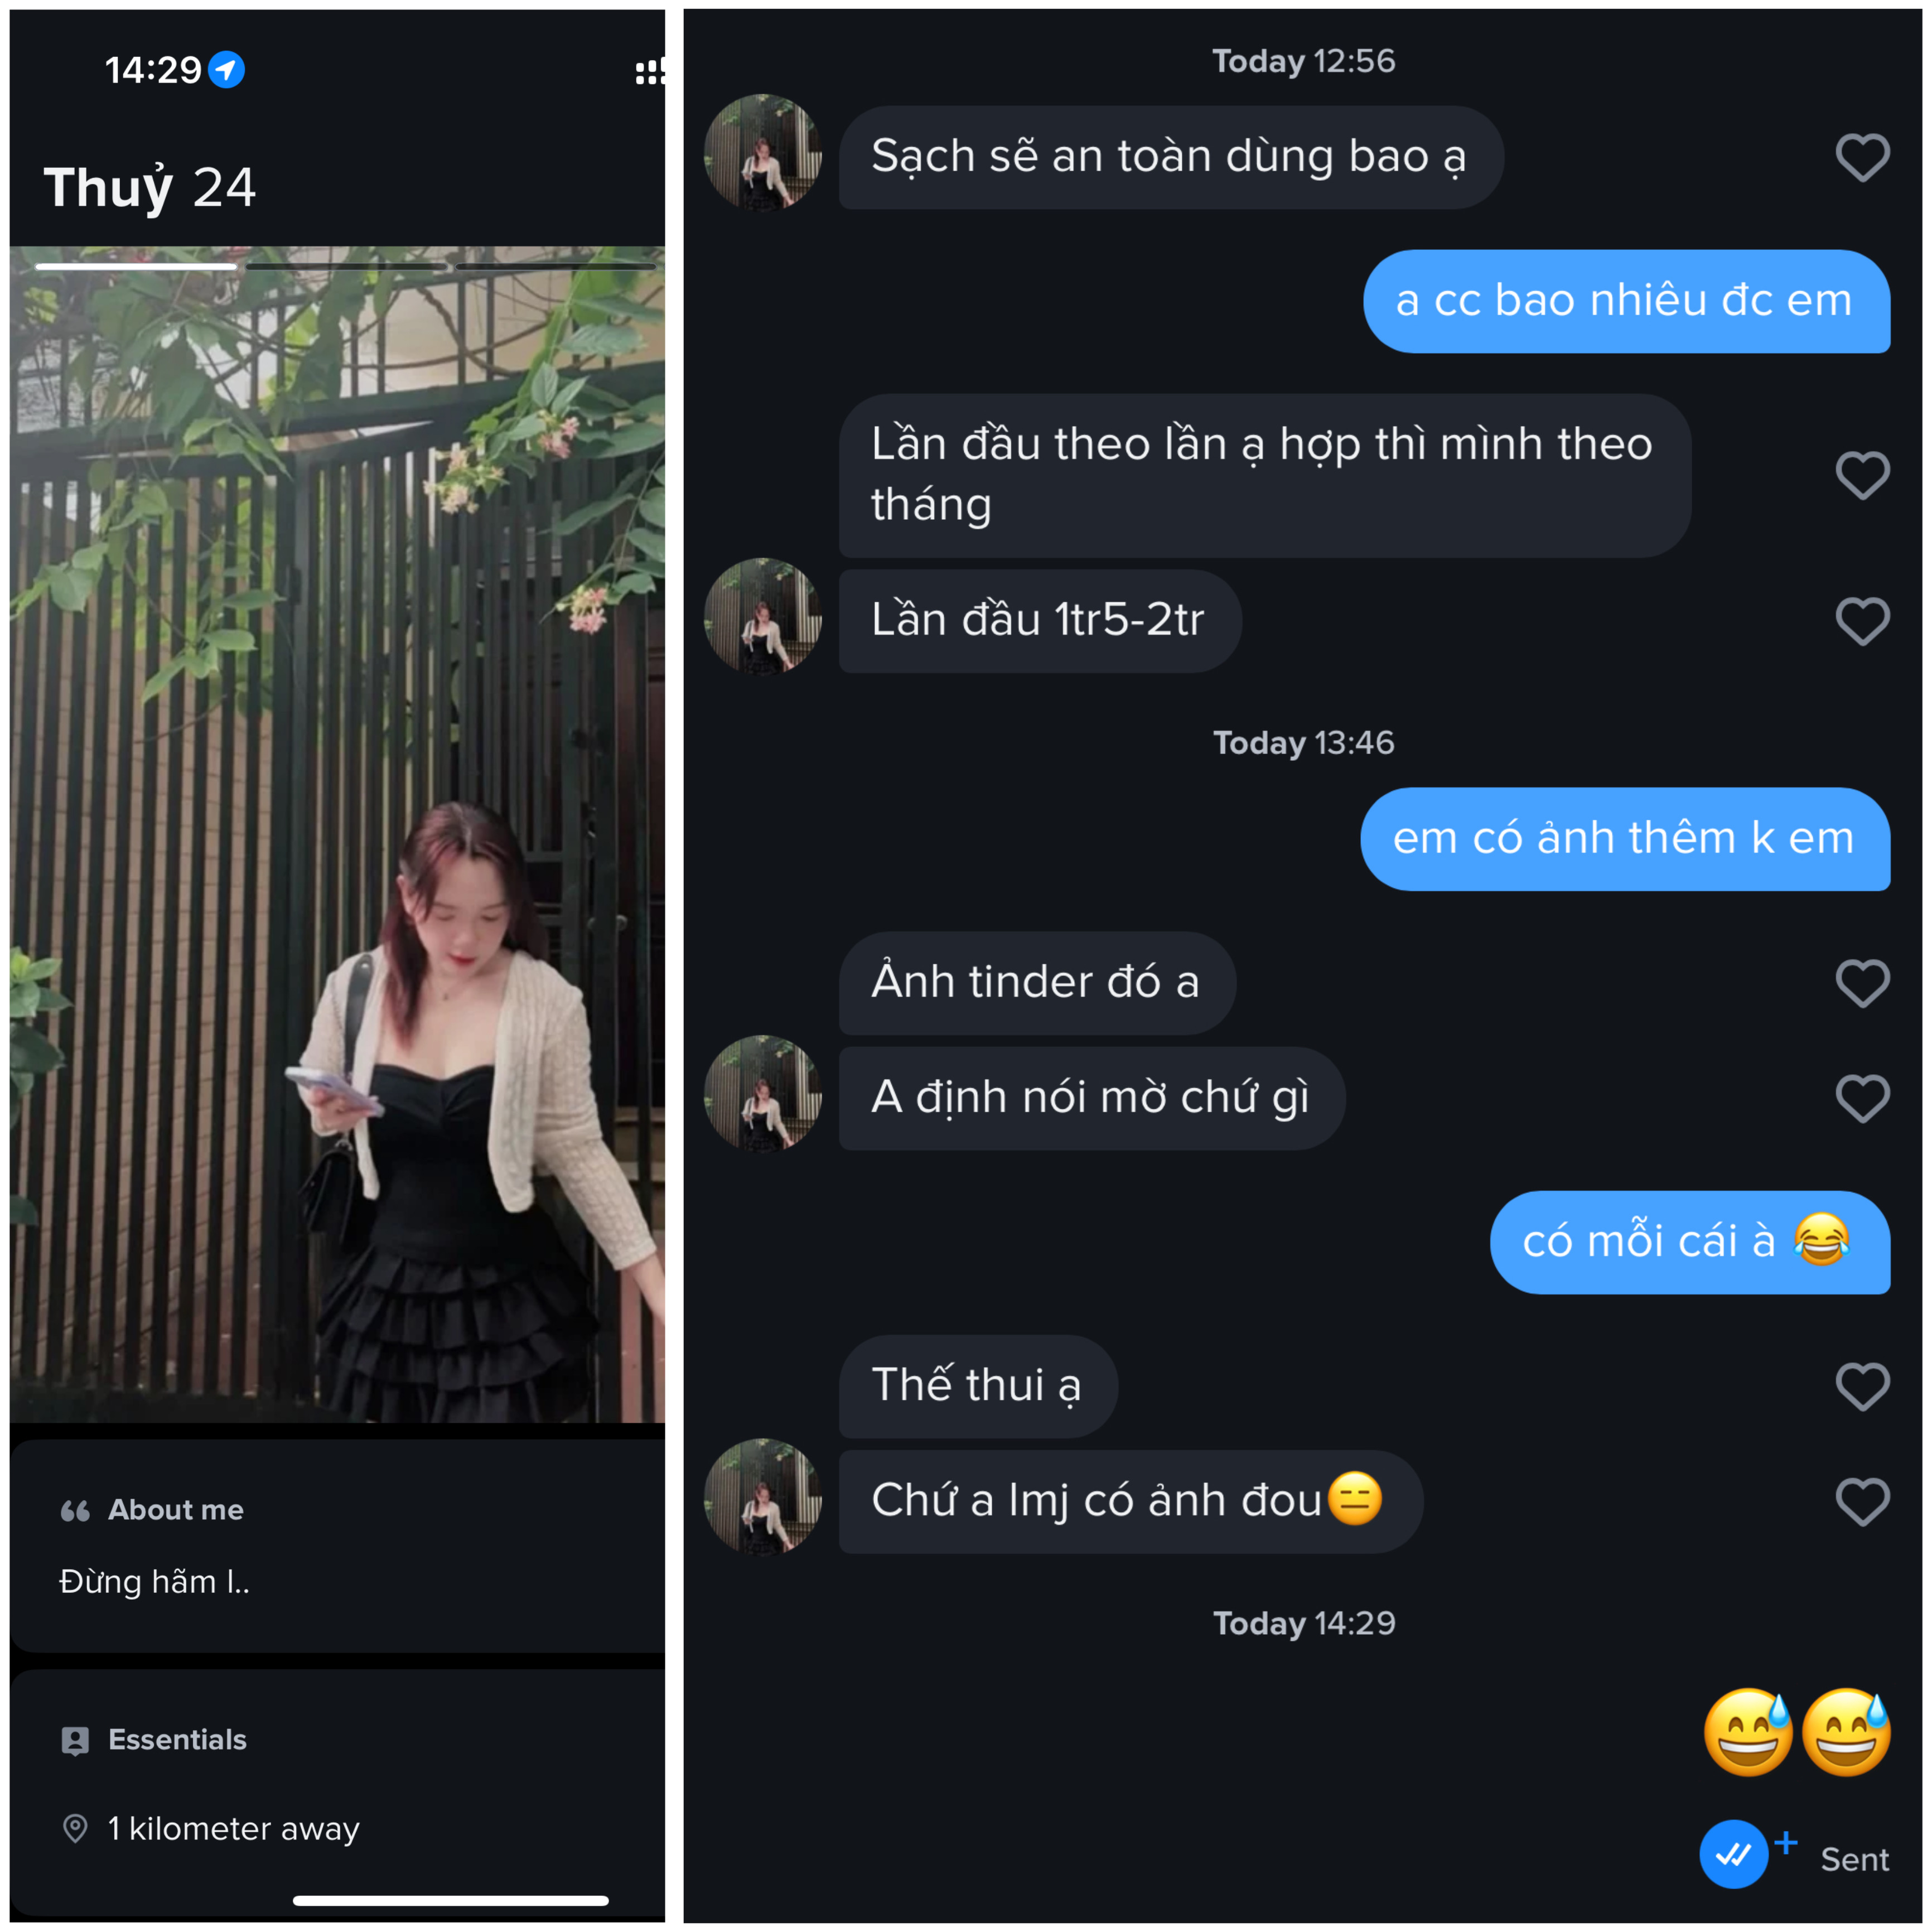Tap the quote icon beside About me
This screenshot has width=1932, height=1932.
75,1510
